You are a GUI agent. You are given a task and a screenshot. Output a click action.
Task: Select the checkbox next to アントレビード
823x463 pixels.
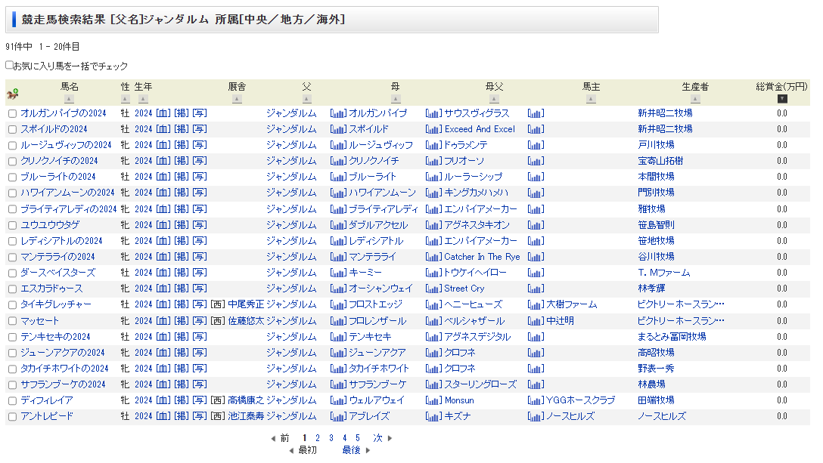click(12, 417)
